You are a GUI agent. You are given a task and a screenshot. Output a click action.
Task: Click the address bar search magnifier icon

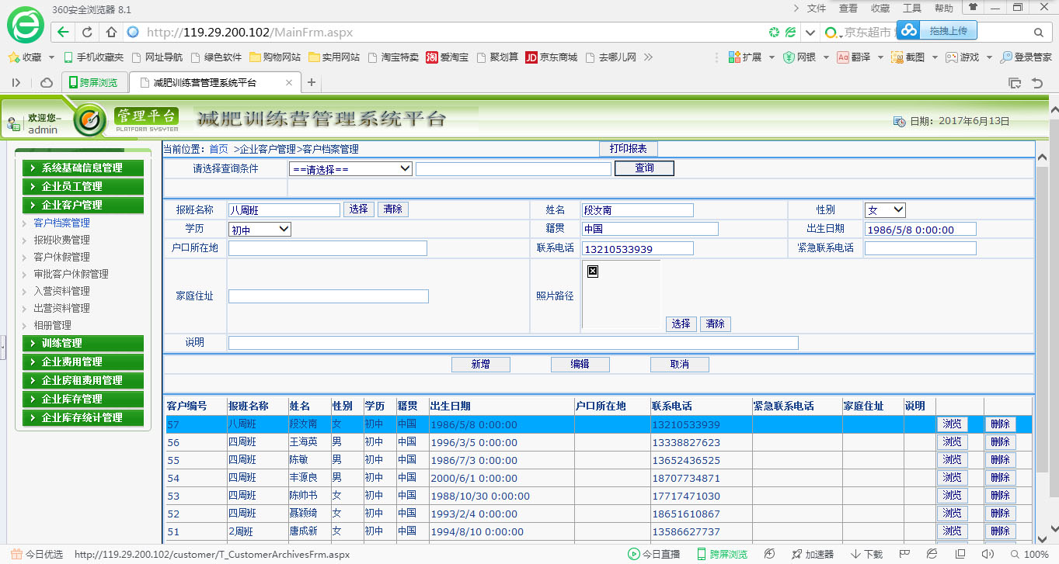pyautogui.click(x=1038, y=33)
